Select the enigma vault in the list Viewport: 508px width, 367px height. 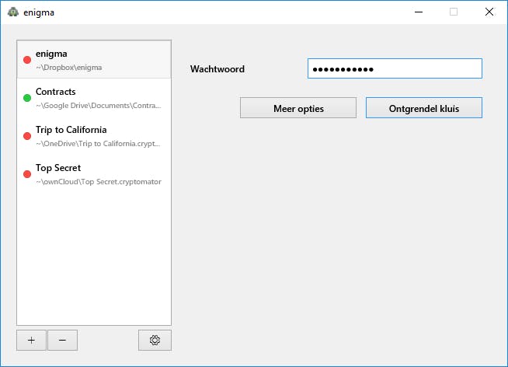tap(94, 59)
